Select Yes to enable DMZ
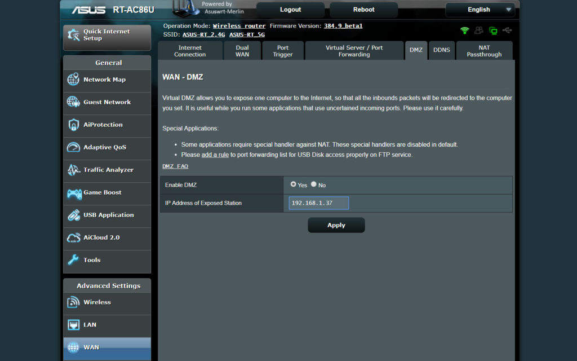 tap(294, 184)
